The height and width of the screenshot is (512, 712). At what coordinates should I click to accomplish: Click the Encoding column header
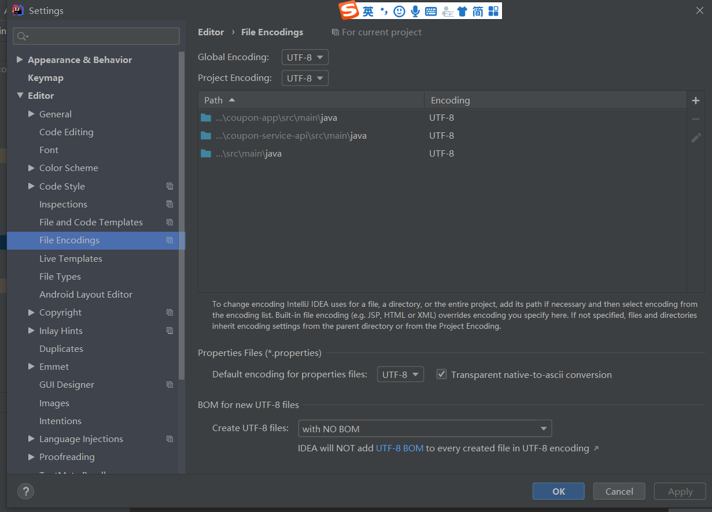point(555,100)
